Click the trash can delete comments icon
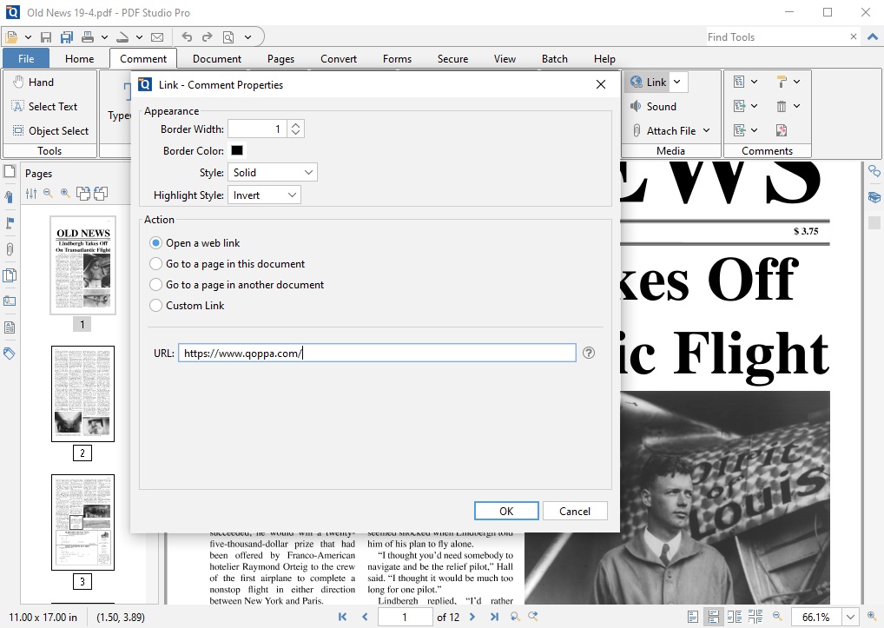 pos(782,107)
